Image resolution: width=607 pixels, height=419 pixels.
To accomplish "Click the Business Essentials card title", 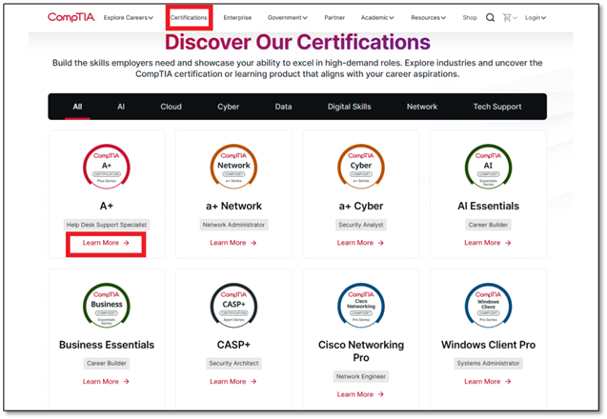I will coord(107,345).
